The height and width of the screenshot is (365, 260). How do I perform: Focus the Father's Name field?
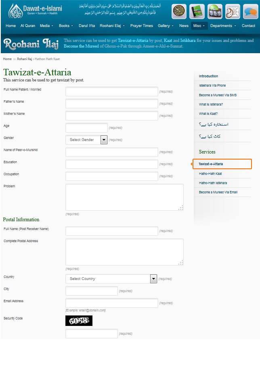coord(112,104)
